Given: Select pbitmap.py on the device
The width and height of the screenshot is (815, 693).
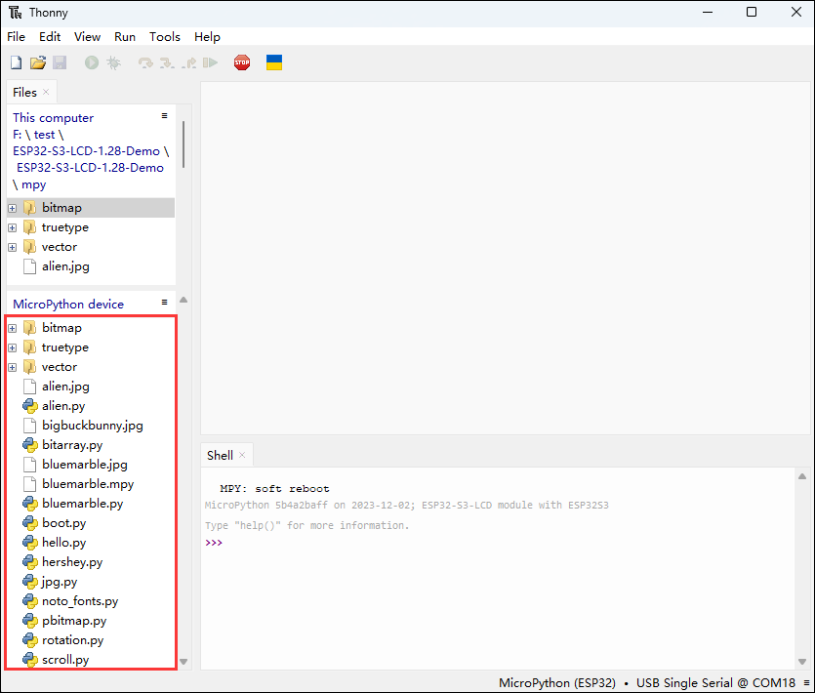Looking at the screenshot, I should 74,621.
